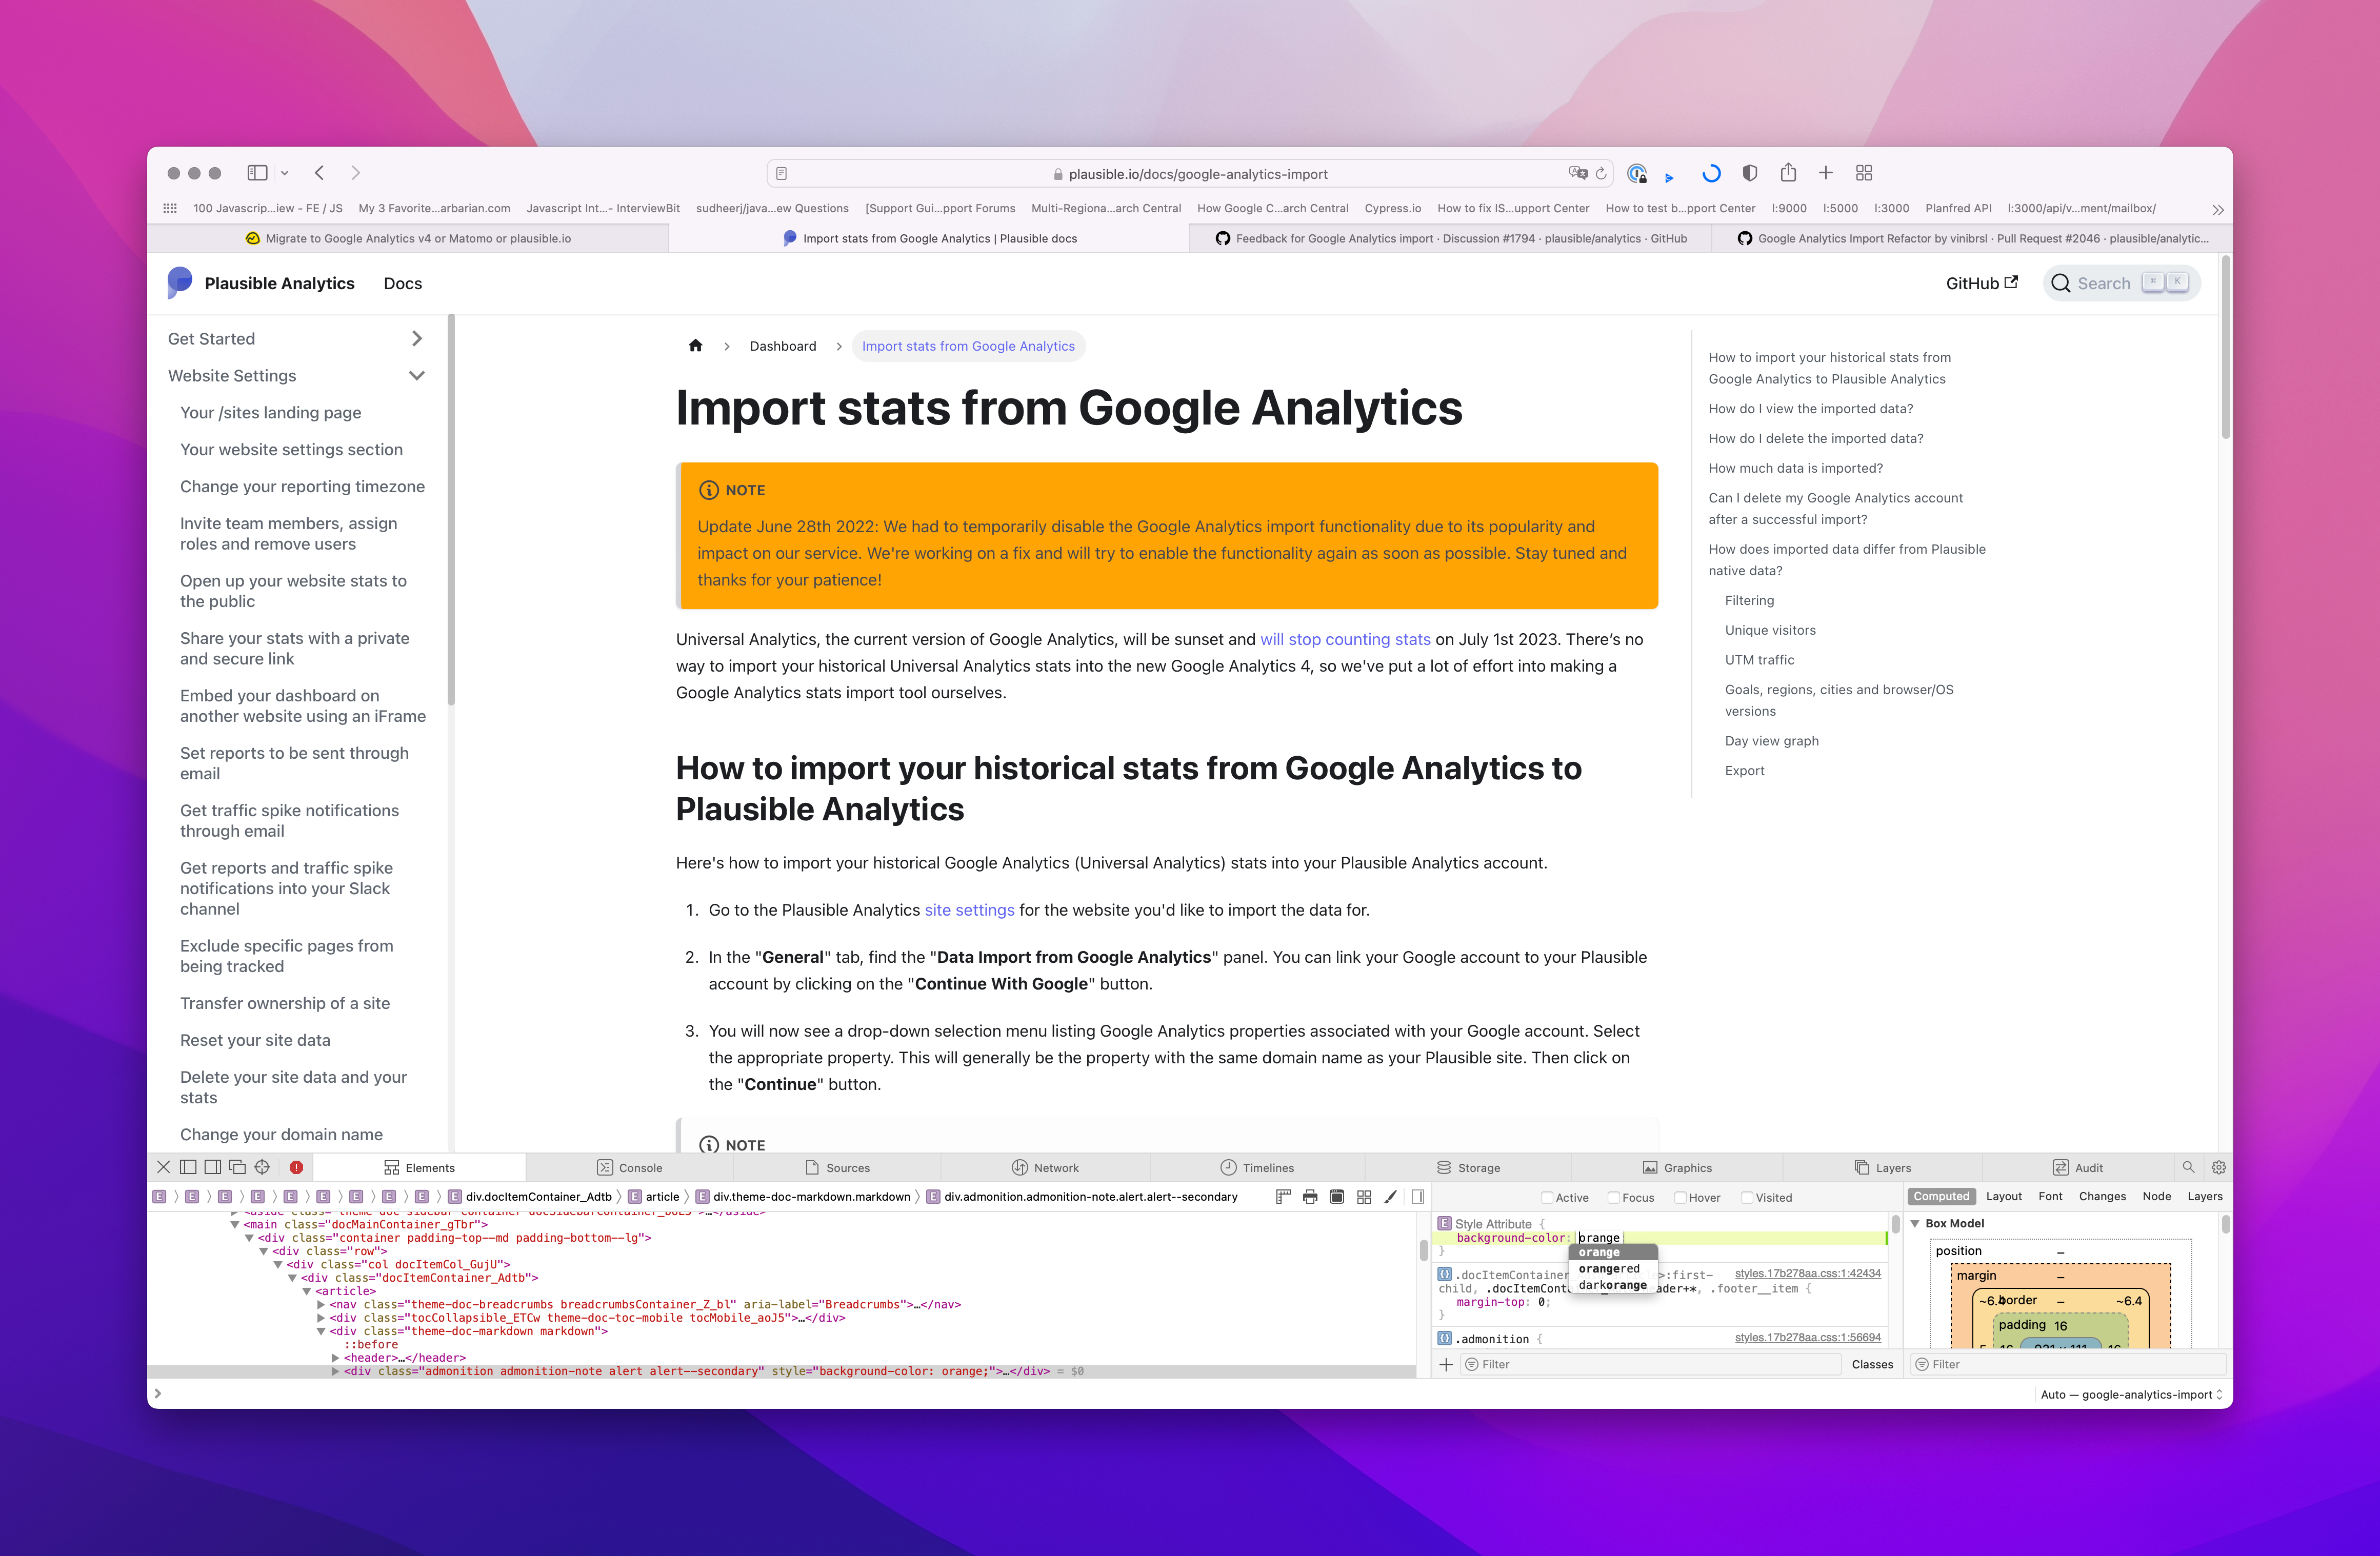Choose 'darkorange' from the autocomplete list
The width and height of the screenshot is (2380, 1556).
1613,1285
